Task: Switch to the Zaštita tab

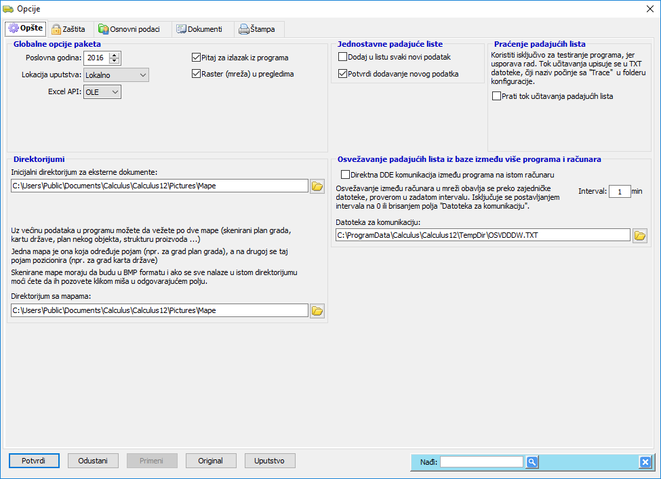Action: (x=68, y=29)
